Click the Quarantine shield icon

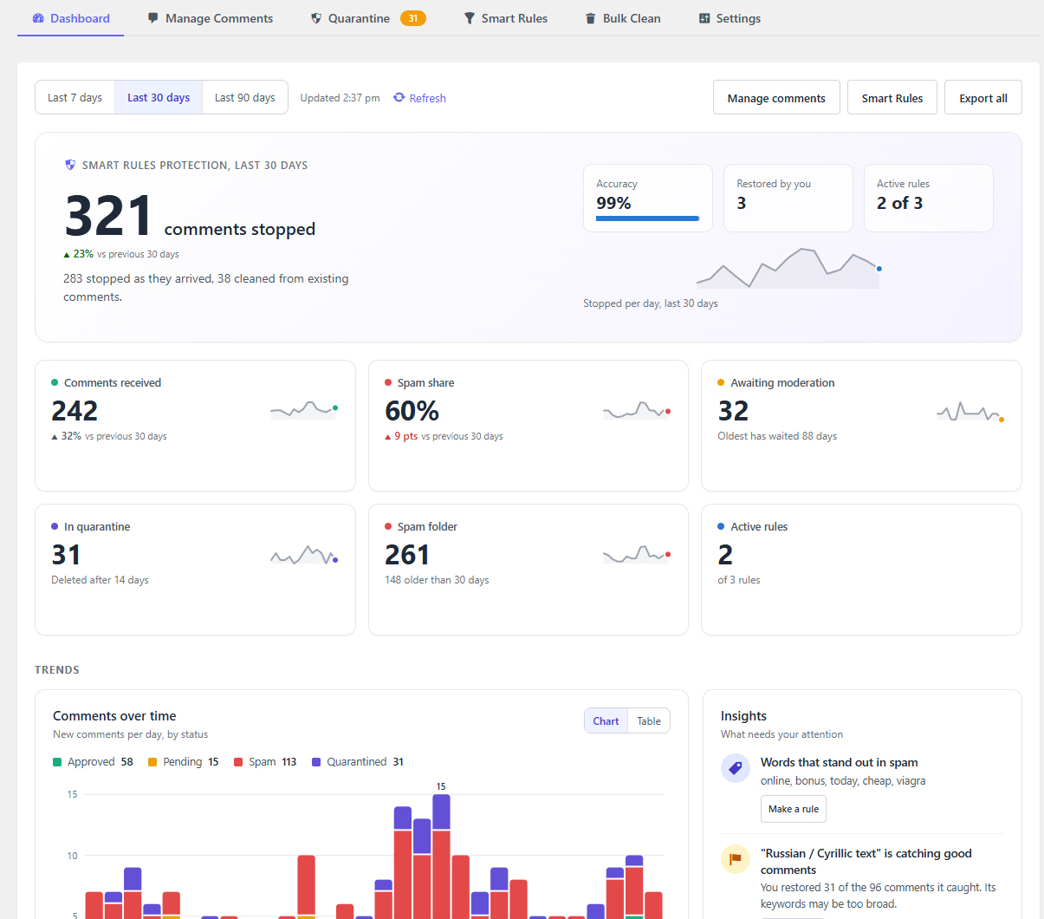click(316, 18)
